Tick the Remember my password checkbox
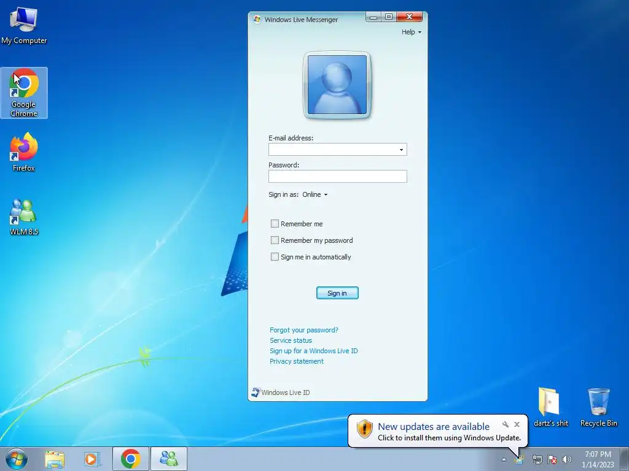Viewport: 629px width, 471px height. click(275, 240)
